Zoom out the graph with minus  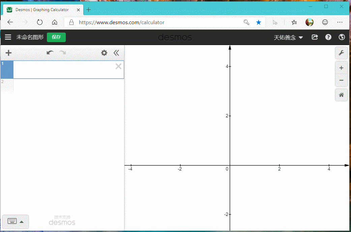click(341, 80)
